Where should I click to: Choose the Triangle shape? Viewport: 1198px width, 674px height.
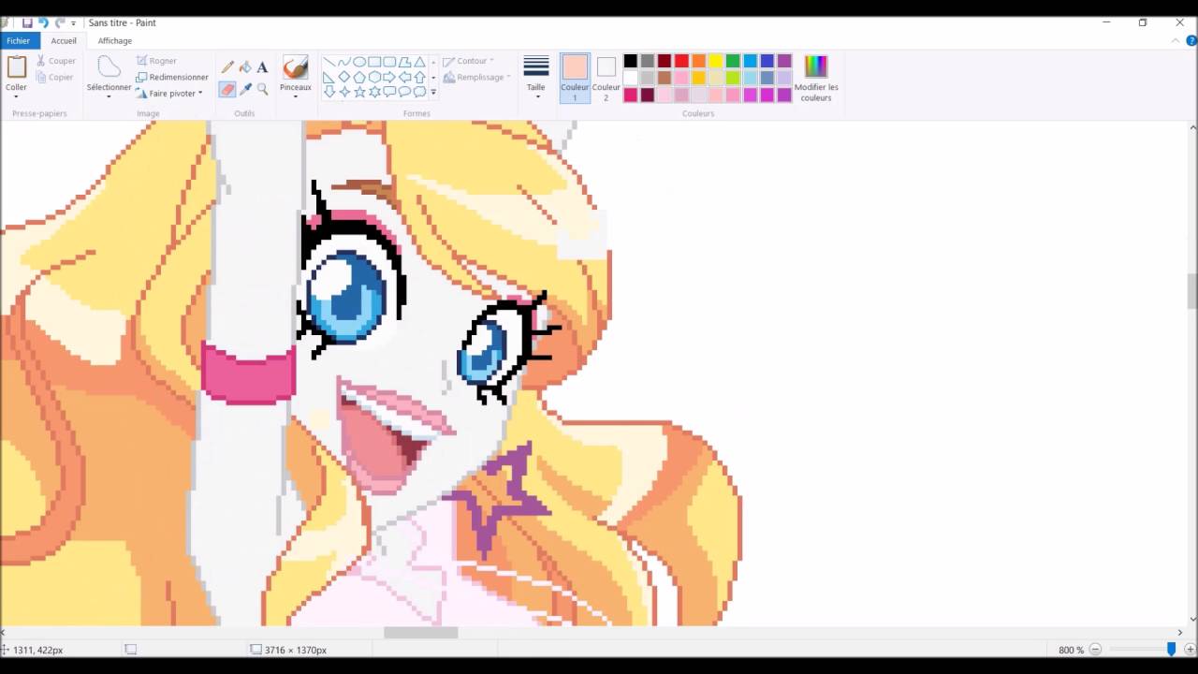[x=419, y=62]
